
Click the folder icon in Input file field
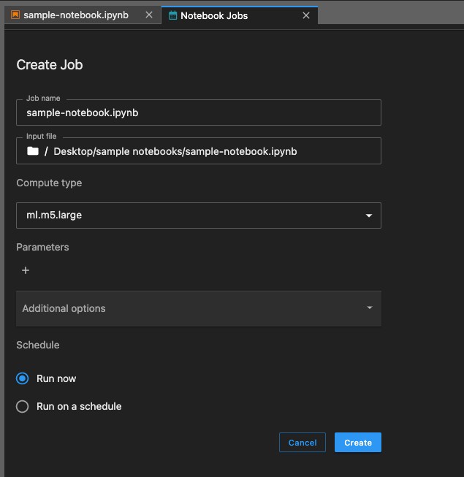33,151
